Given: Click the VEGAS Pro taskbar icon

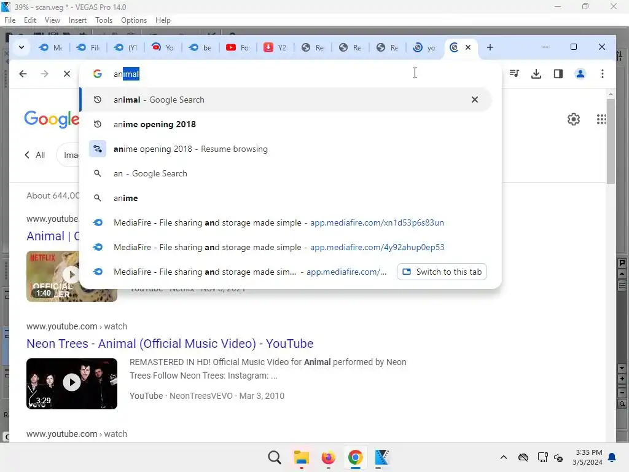Looking at the screenshot, I should click(382, 457).
